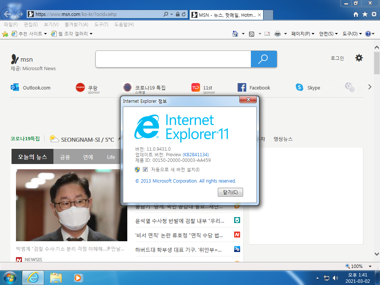This screenshot has width=380, height=285.
Task: Select the 연예 news tab
Action: pyautogui.click(x=88, y=157)
